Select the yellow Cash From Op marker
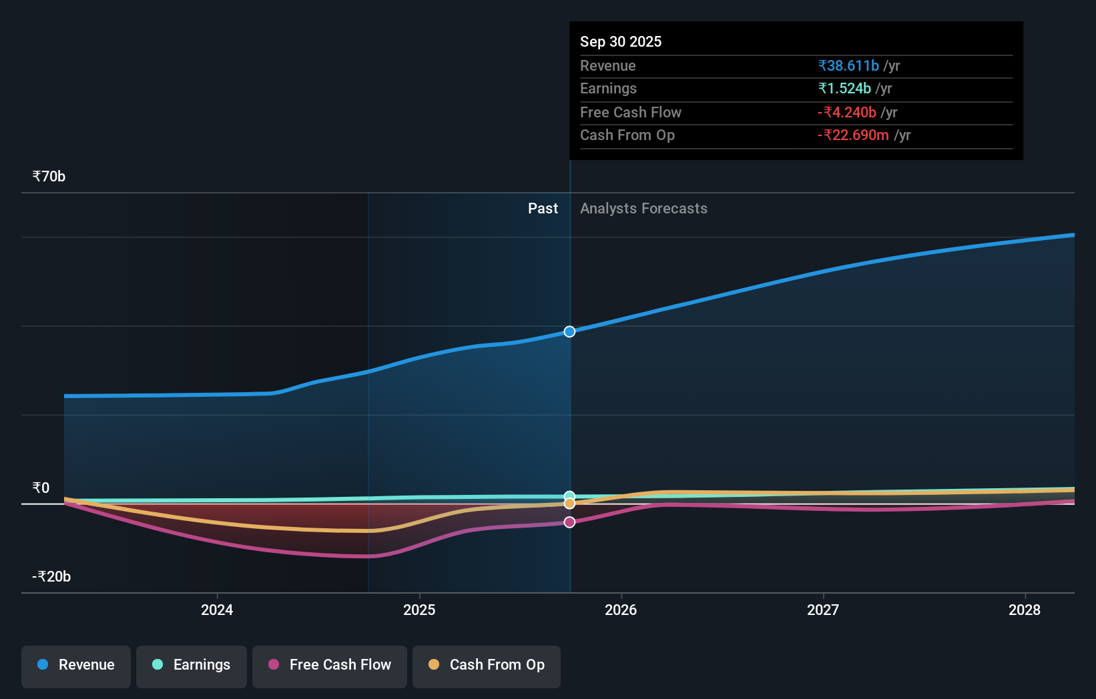 click(569, 504)
